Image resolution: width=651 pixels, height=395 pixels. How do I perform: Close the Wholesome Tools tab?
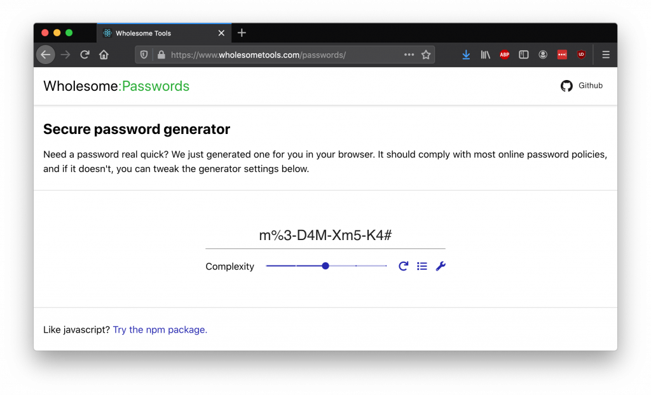pos(221,33)
